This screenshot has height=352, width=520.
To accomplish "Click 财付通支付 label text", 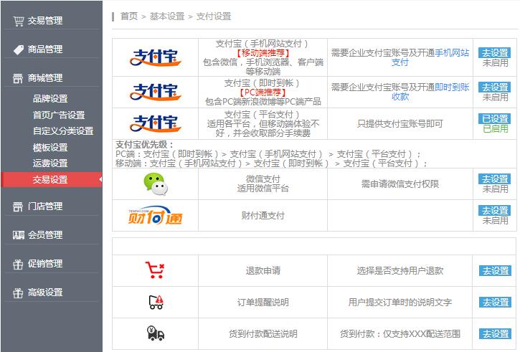I will click(263, 216).
